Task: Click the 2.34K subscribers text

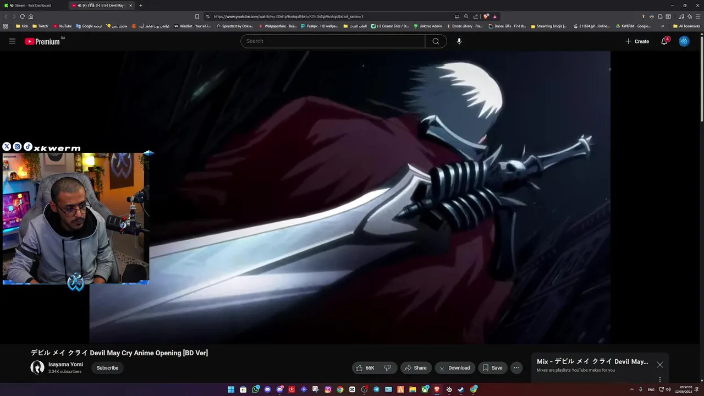Action: click(65, 372)
